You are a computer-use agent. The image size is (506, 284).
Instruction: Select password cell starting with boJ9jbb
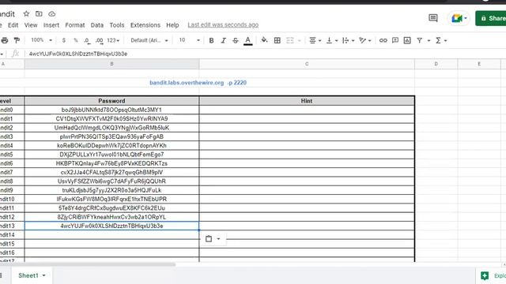click(x=111, y=110)
